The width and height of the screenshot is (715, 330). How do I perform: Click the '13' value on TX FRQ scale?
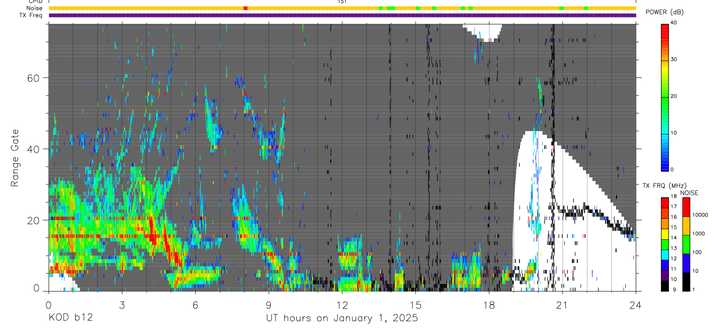[674, 248]
